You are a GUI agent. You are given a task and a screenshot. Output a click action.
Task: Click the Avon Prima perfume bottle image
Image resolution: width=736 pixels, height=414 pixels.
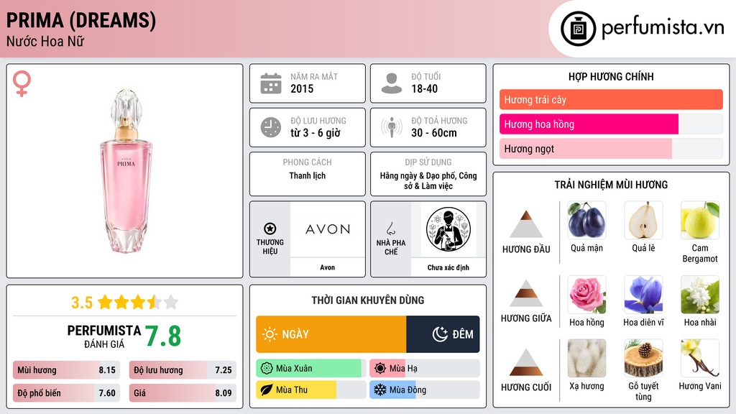[x=126, y=171]
